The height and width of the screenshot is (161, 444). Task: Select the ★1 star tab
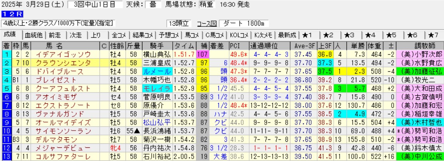(x=310, y=35)
